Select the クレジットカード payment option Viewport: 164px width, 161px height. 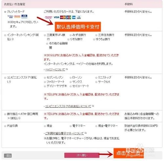click(x=5, y=12)
